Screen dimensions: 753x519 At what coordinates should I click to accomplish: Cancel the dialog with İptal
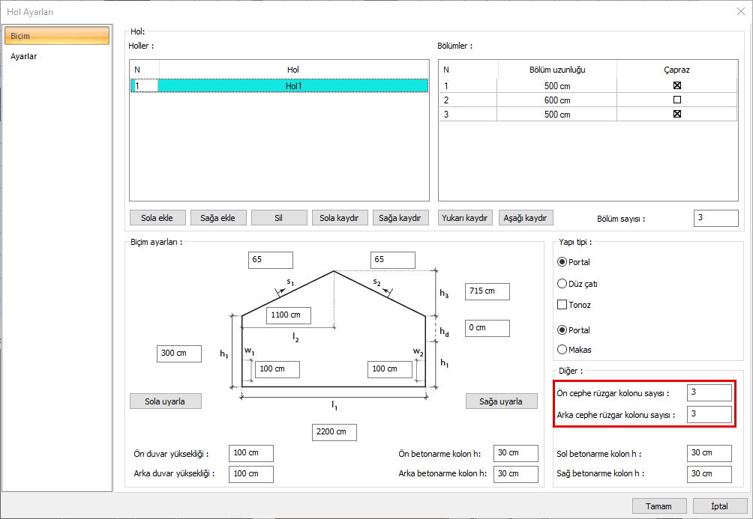719,506
